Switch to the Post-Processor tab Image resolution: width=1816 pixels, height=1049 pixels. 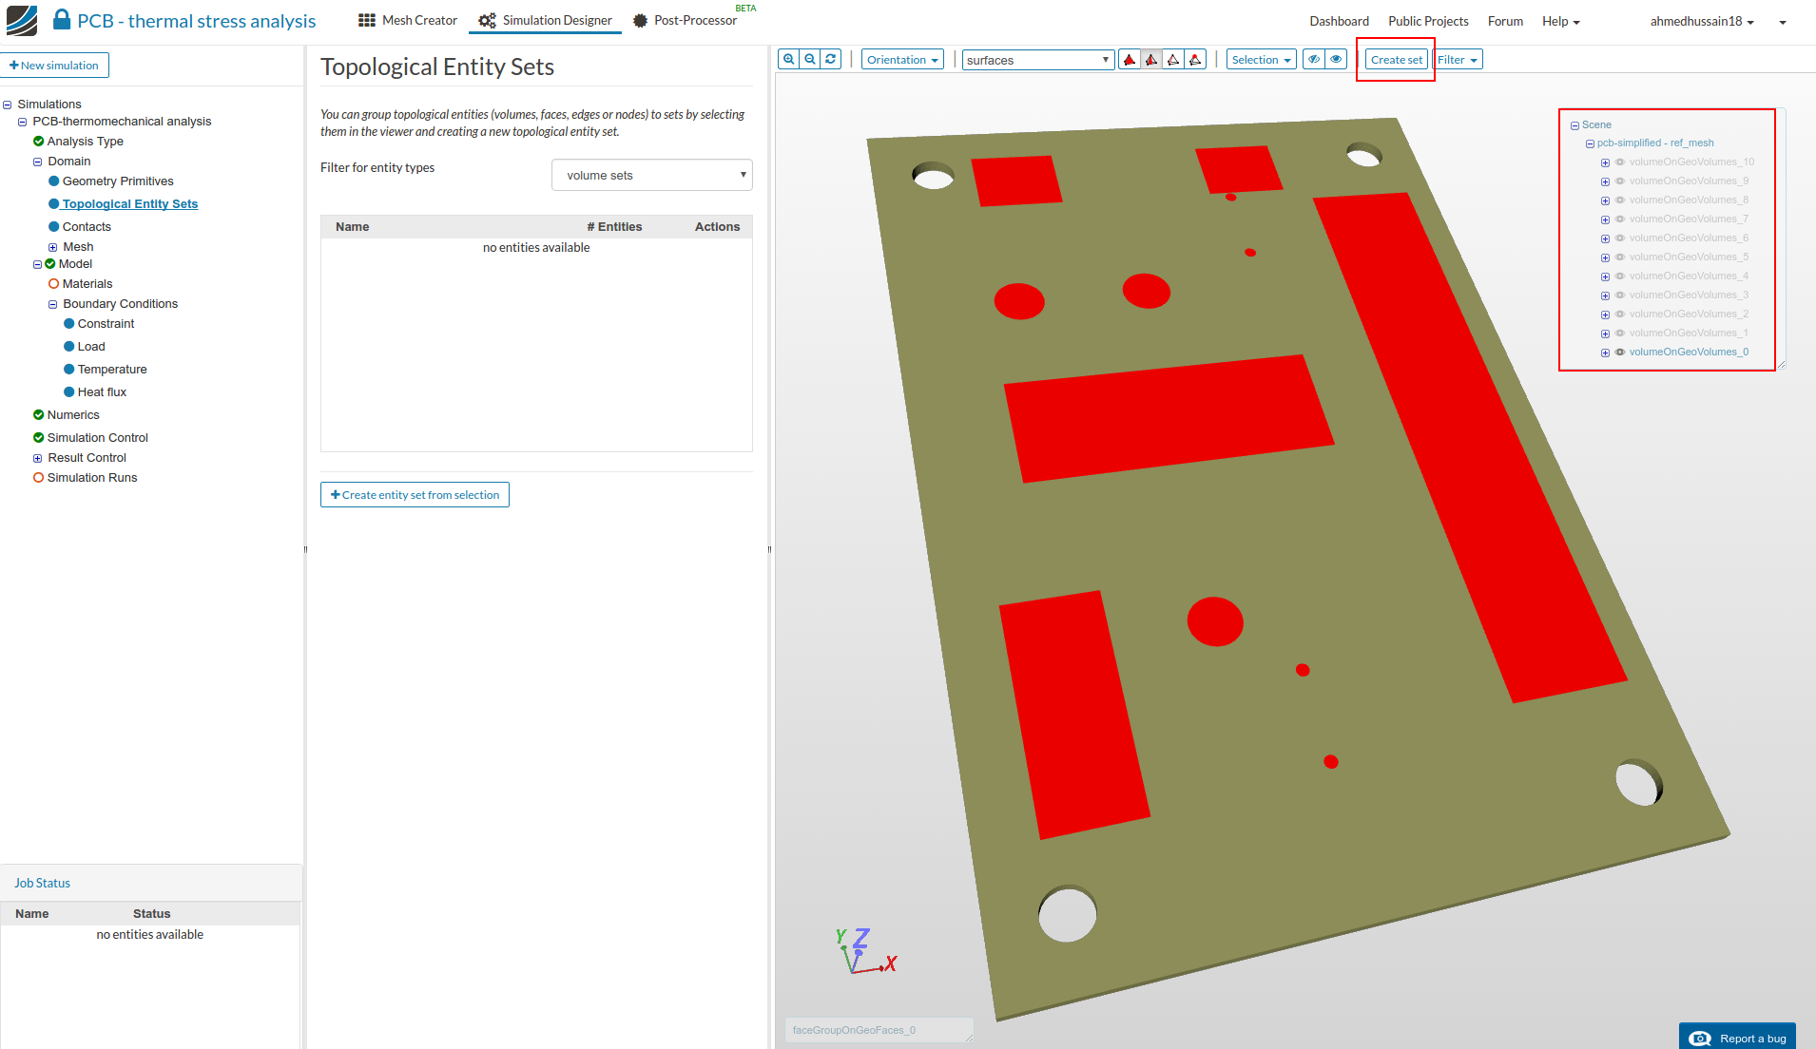pos(686,20)
